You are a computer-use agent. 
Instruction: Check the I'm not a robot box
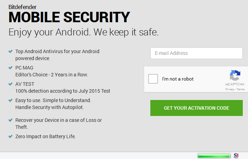[153, 79]
